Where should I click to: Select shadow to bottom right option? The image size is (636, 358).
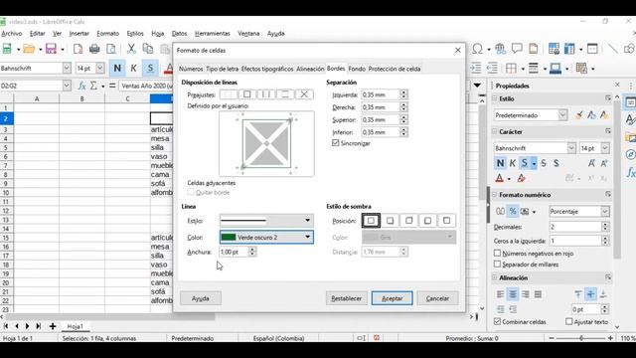(390, 221)
